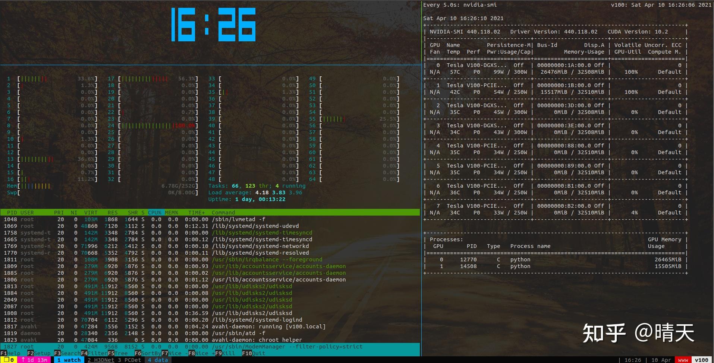
Task: Kill a process using F9Kill
Action: click(x=224, y=353)
